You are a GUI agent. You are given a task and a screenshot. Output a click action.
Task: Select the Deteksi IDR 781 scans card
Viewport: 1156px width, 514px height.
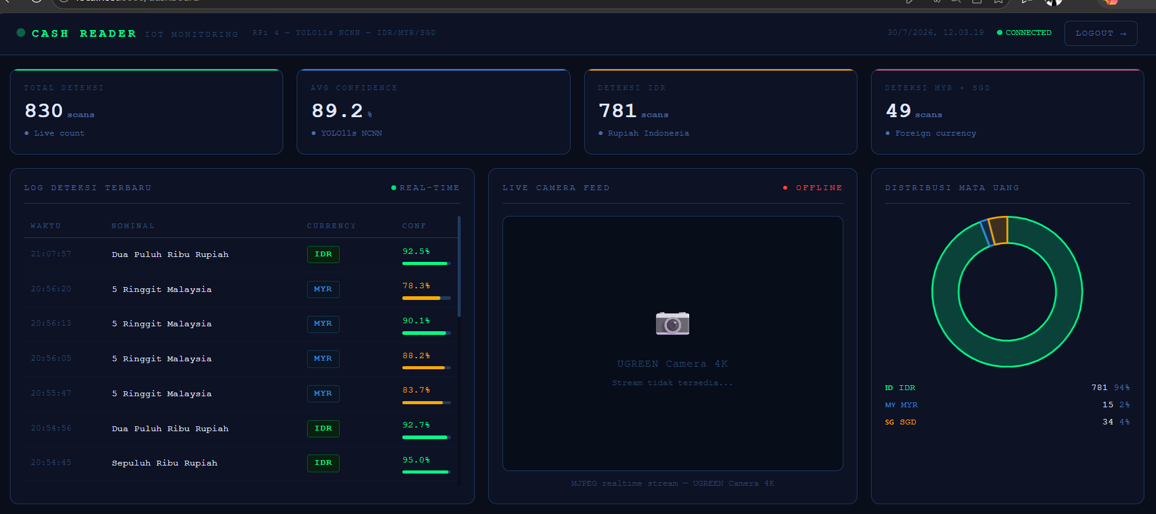coord(721,112)
